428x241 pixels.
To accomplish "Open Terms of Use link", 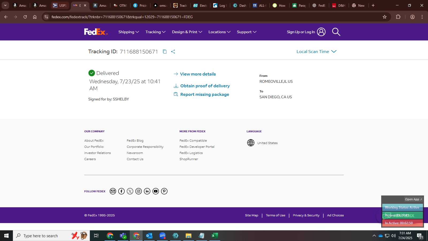I will pyautogui.click(x=276, y=215).
